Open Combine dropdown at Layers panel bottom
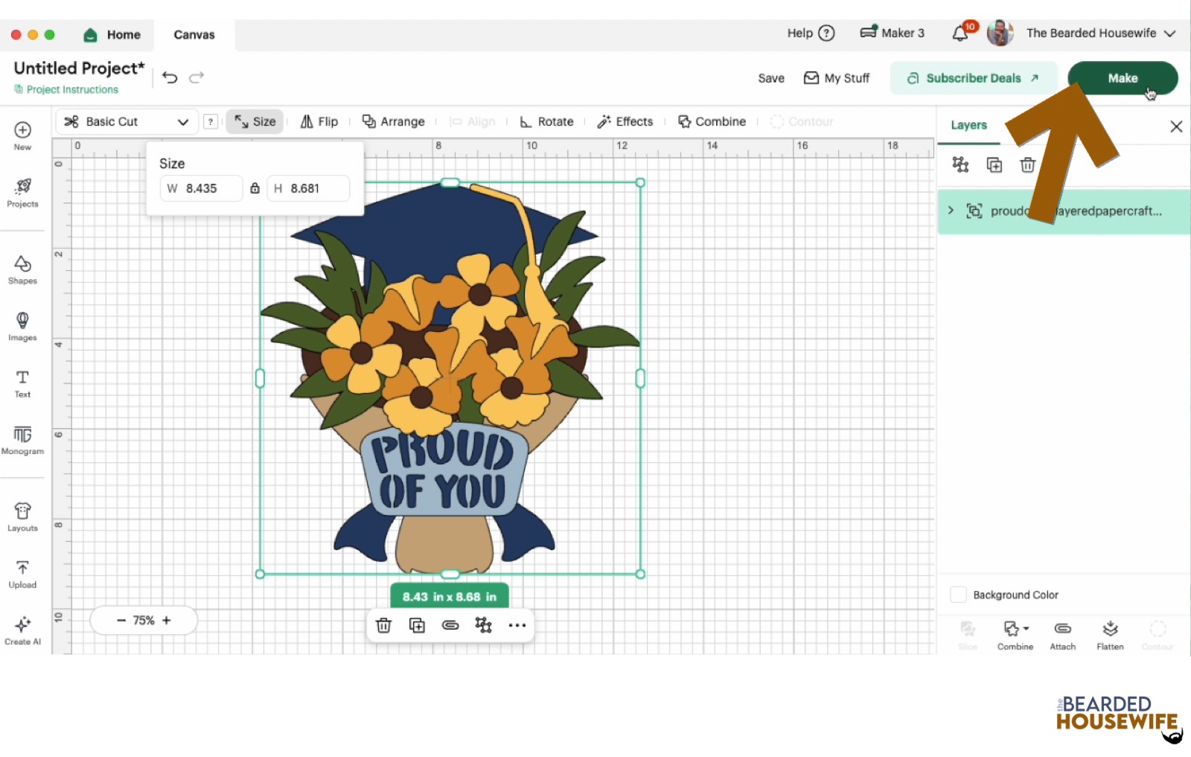Screen dimensions: 1191x757 click(x=1015, y=635)
